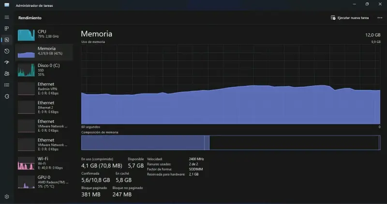Open the Details list icon
Image resolution: width=387 pixels, height=204 pixels.
[x=7, y=85]
